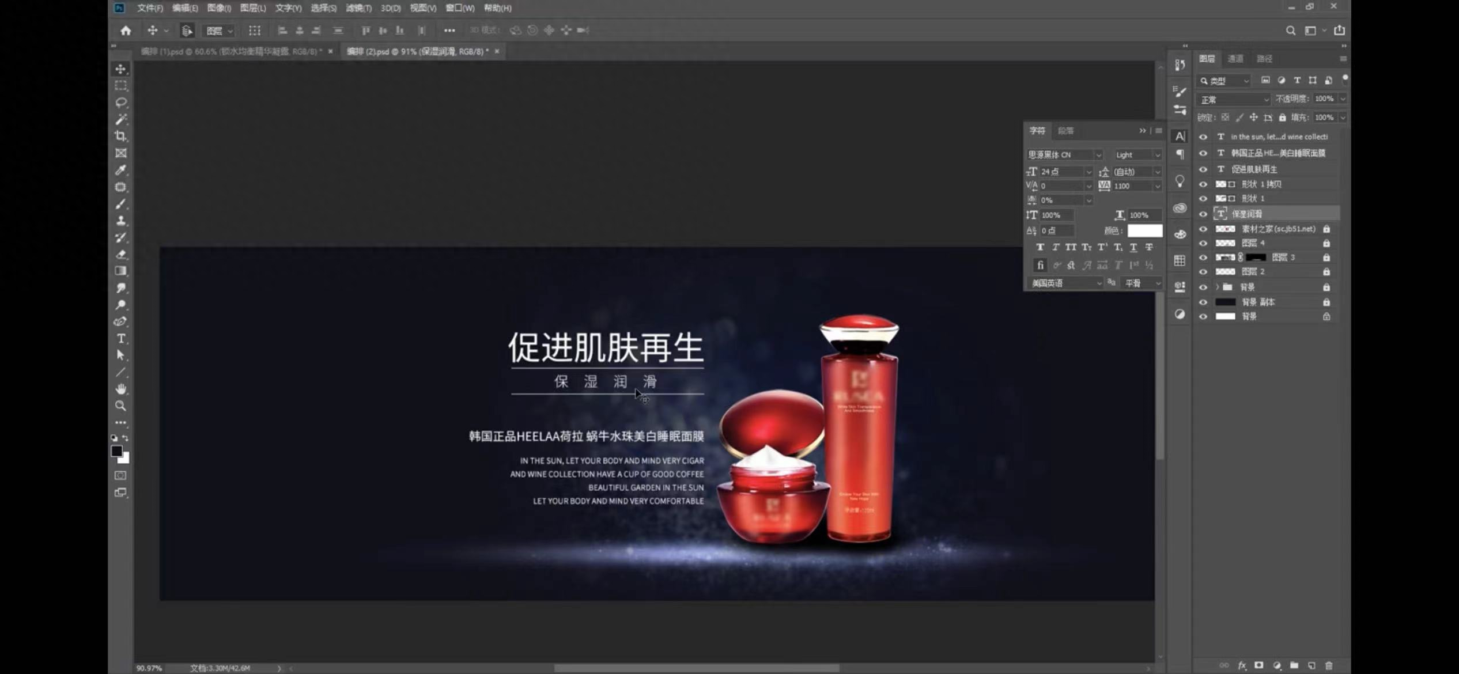Hide the 保湿润滑 text layer
This screenshot has width=1459, height=674.
(1203, 214)
